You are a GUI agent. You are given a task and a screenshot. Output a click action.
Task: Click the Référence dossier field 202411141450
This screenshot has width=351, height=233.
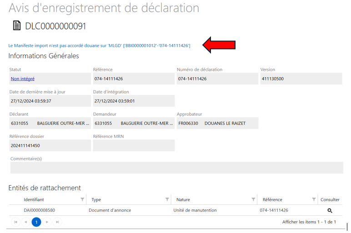[50, 145]
